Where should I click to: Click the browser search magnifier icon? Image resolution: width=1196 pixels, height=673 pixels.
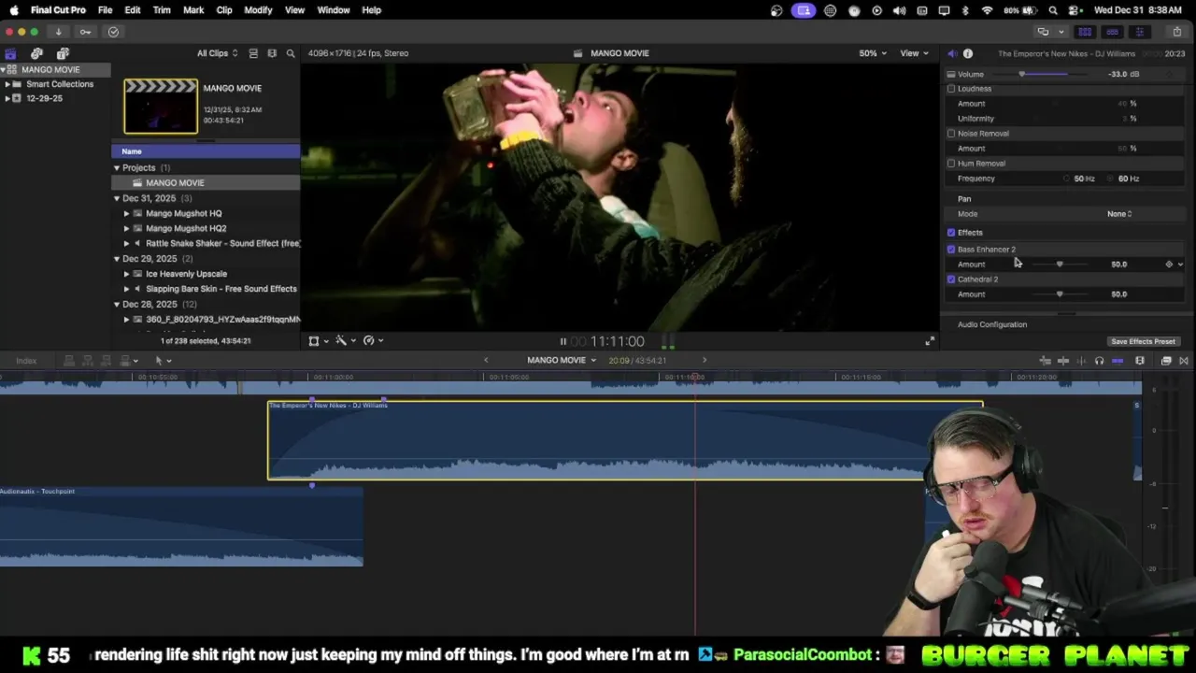291,53
